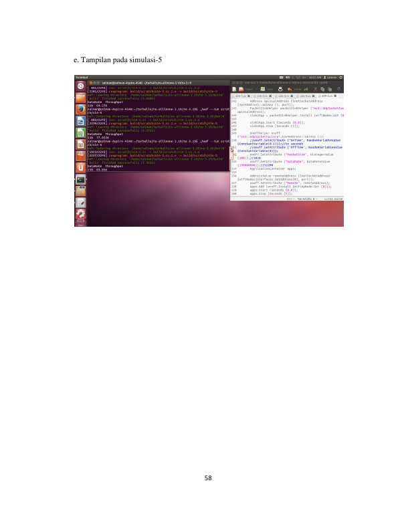Print the document with printer icon
The image size is (398, 515).
click(x=280, y=89)
